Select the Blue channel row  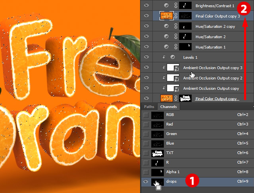(x=198, y=143)
